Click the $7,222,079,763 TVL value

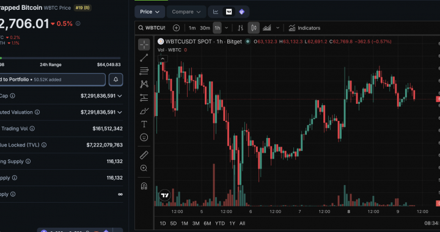tap(105, 145)
